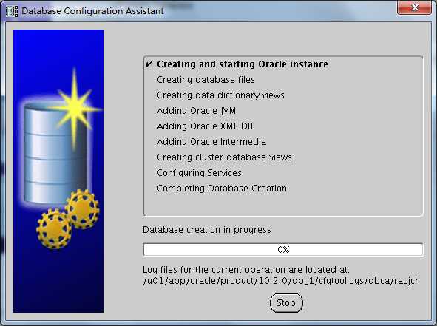
Task: Click the log file path /u01/app/oracle text
Action: pos(281,281)
